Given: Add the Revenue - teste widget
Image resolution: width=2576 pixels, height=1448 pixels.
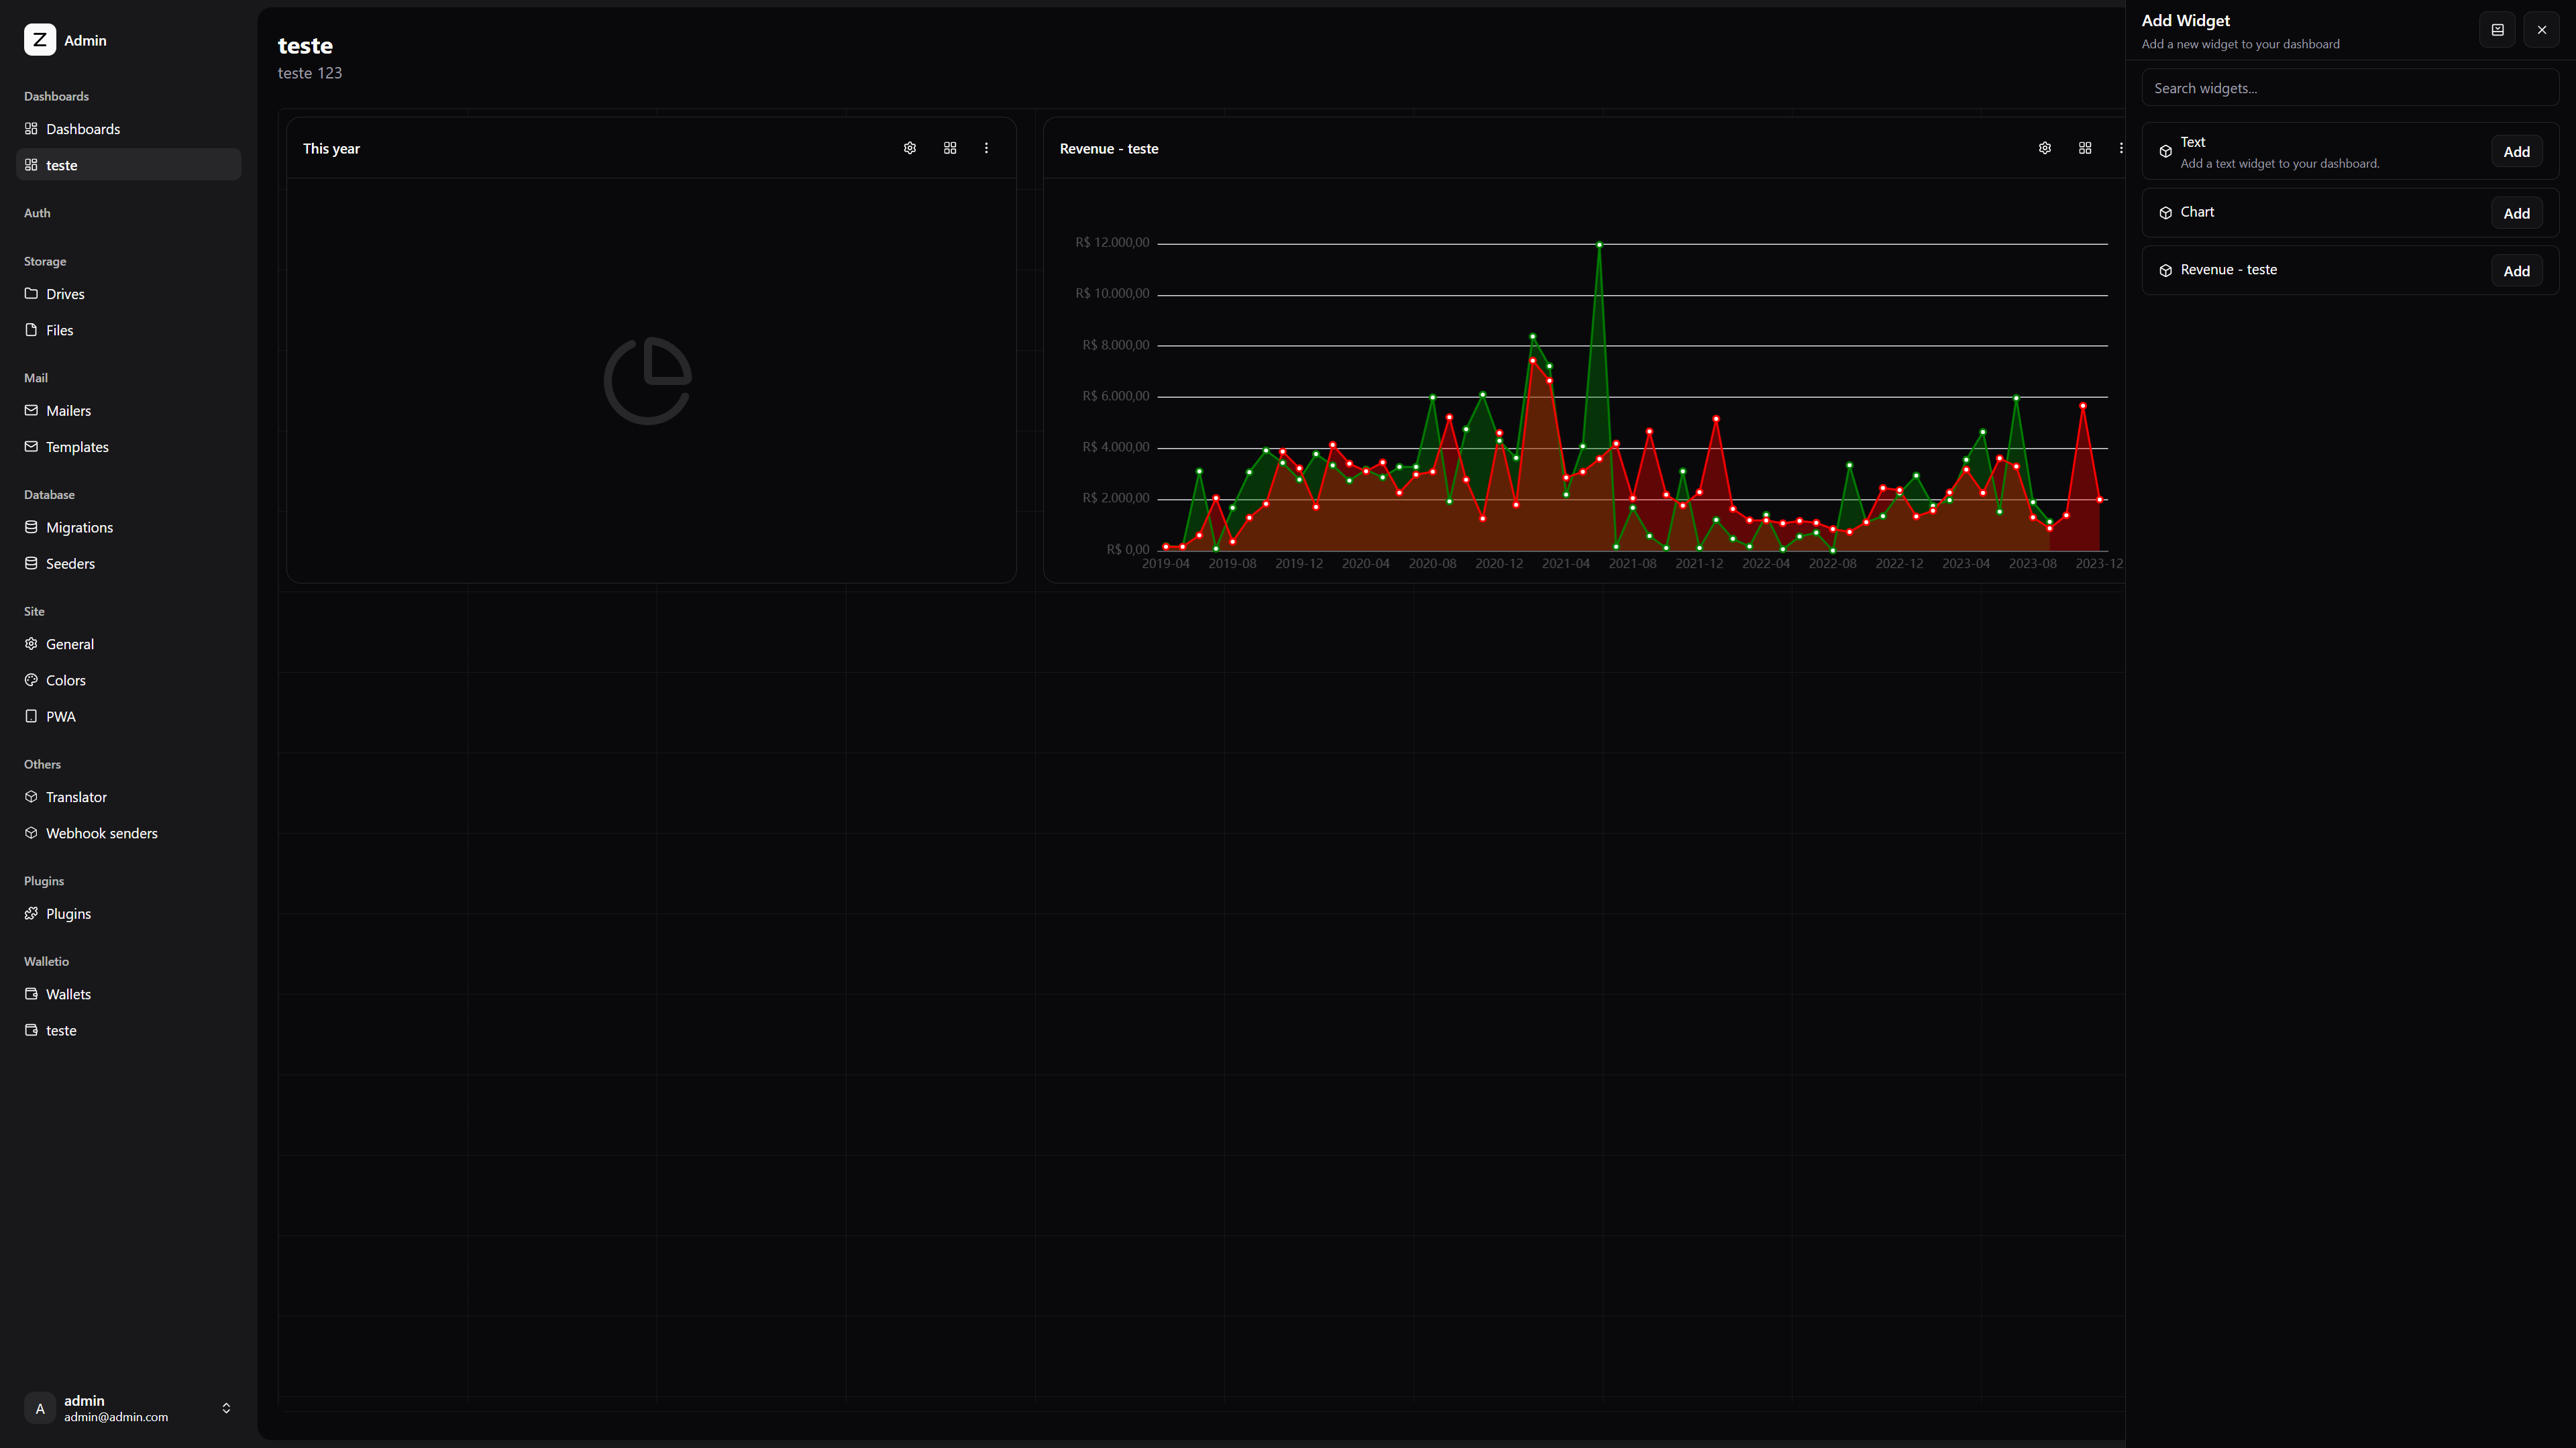Looking at the screenshot, I should click(2516, 271).
